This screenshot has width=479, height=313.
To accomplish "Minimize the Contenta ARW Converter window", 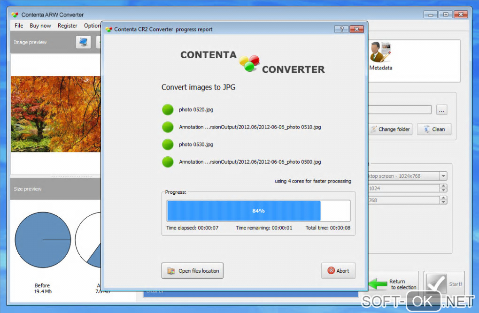I will click(x=431, y=15).
